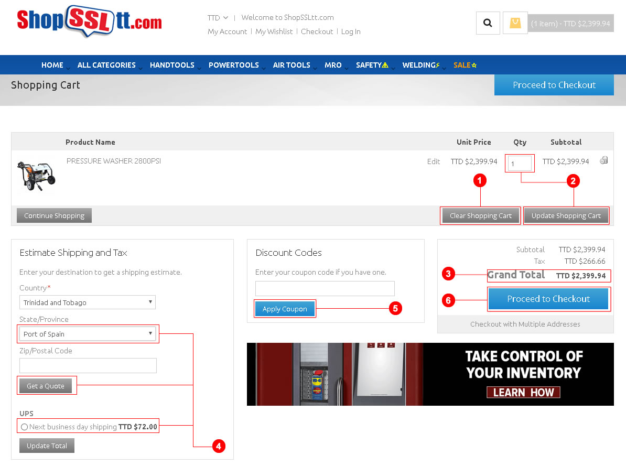Viewport: 626px width, 466px height.
Task: Focus the coupon code text box
Action: pos(325,288)
